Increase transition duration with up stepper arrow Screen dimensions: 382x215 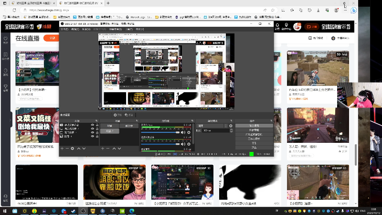point(231,129)
